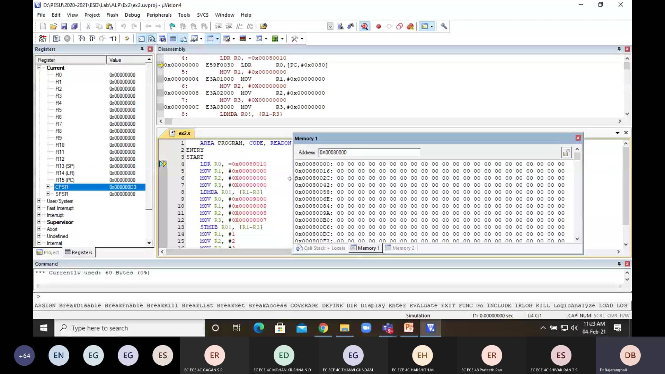This screenshot has height=374, width=665.
Task: Open the Peripherals menu
Action: pos(159,15)
